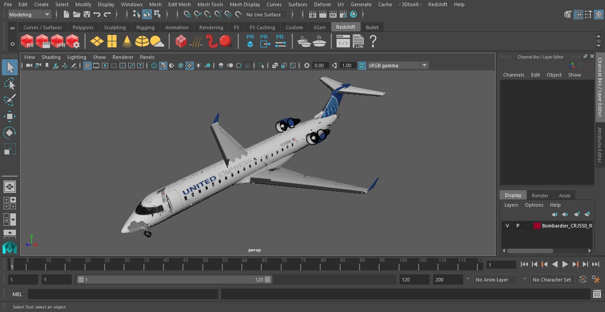Open the Redshift menu in the menu bar
The width and height of the screenshot is (605, 312).
[438, 4]
